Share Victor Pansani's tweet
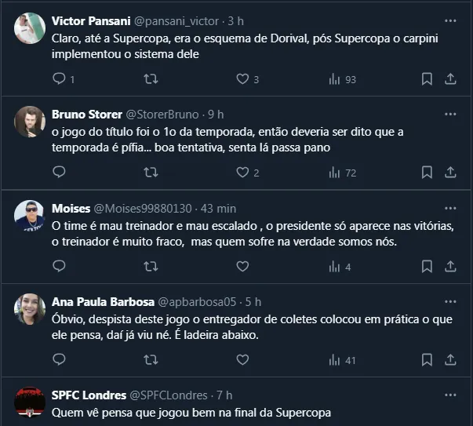The image size is (473, 426). click(x=450, y=78)
